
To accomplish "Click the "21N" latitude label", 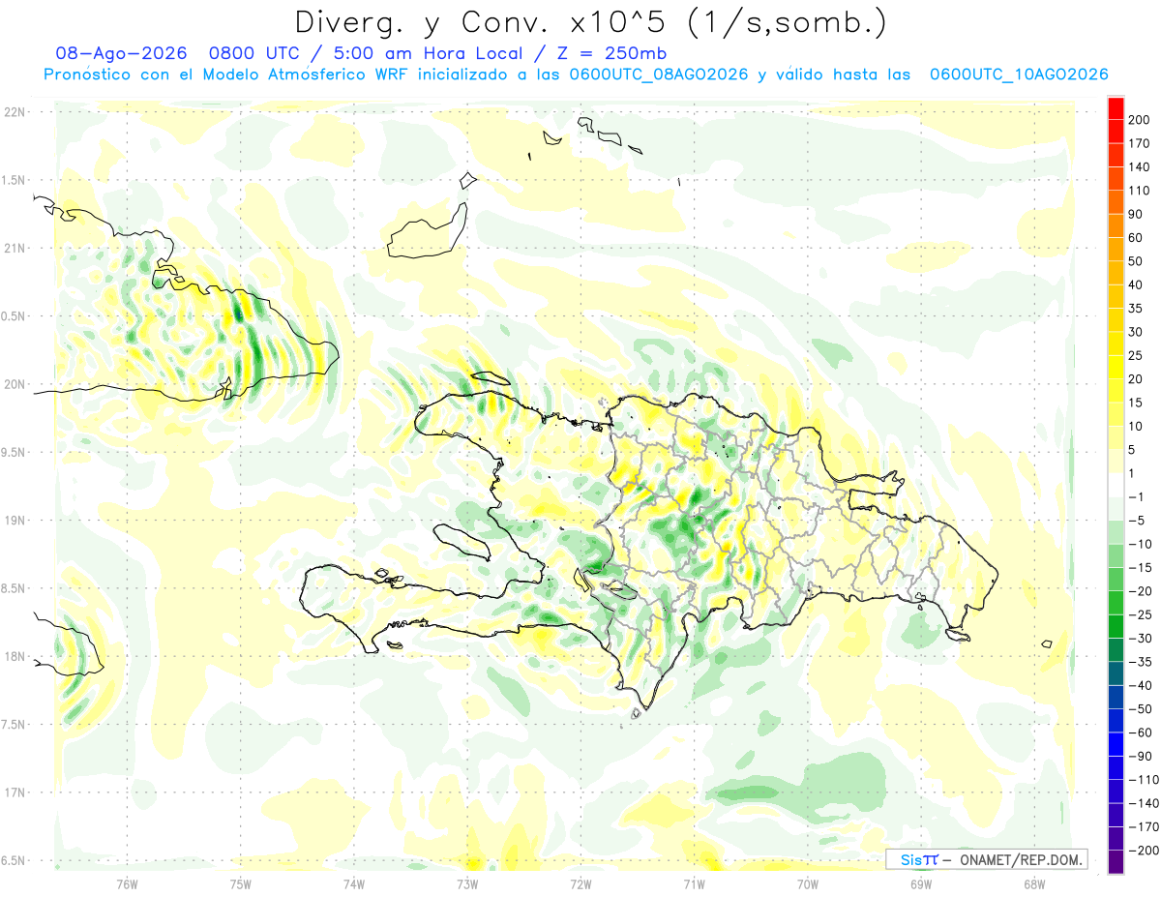I will [x=14, y=249].
